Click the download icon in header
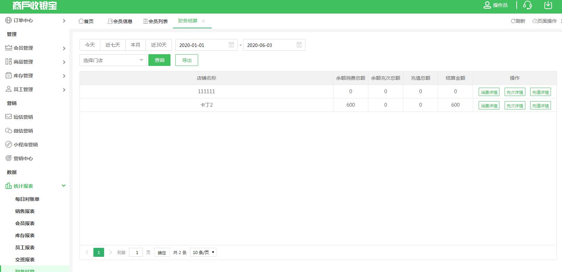Screen dimensions: 562x272 (x=548, y=5)
